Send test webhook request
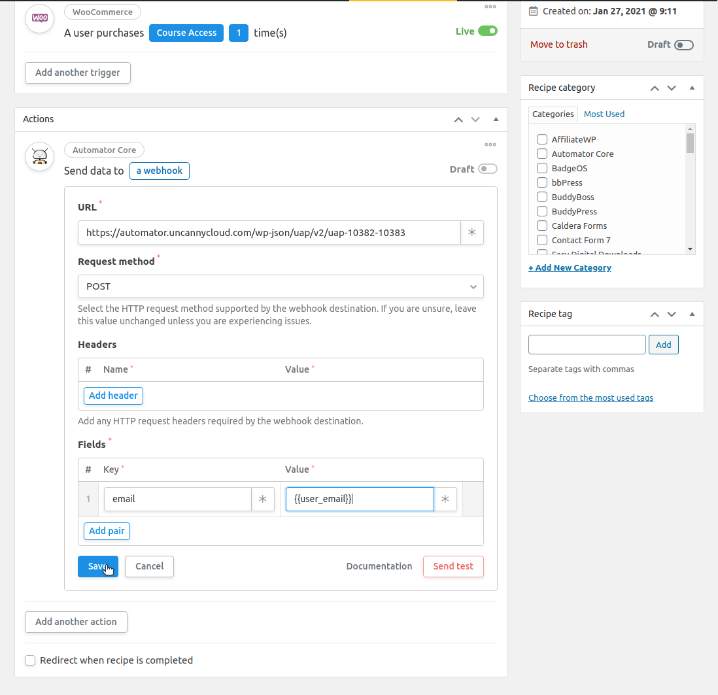The width and height of the screenshot is (718, 695). [x=453, y=566]
